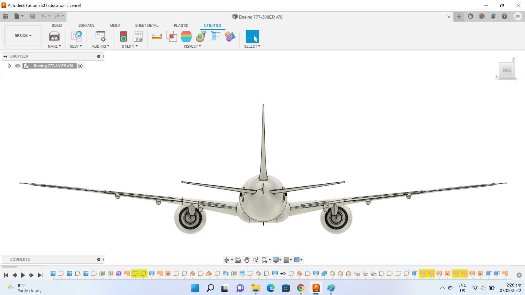Open Google Chrome from taskbar

click(x=301, y=288)
